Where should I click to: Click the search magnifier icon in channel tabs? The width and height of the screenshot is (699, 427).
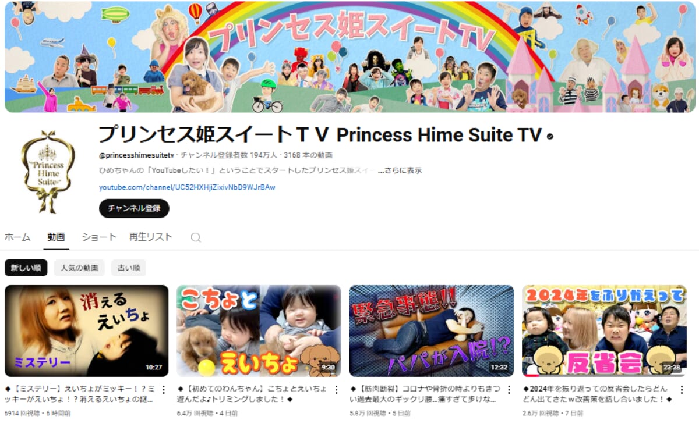point(196,237)
